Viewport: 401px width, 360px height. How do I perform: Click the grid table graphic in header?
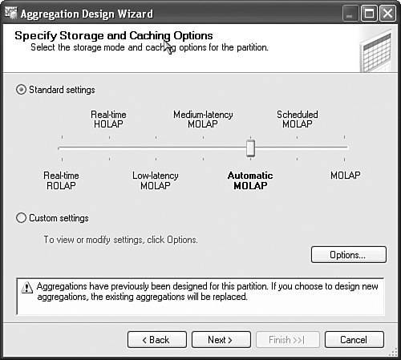tap(376, 51)
